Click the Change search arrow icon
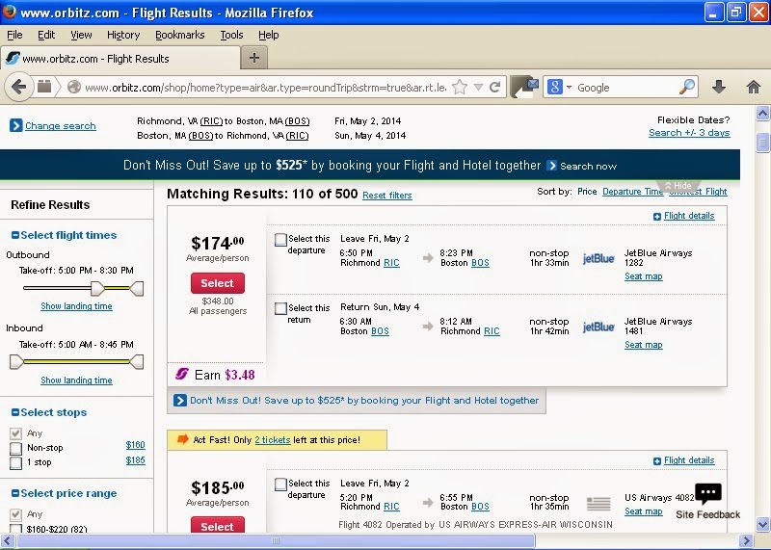Image resolution: width=771 pixels, height=550 pixels. 15,126
